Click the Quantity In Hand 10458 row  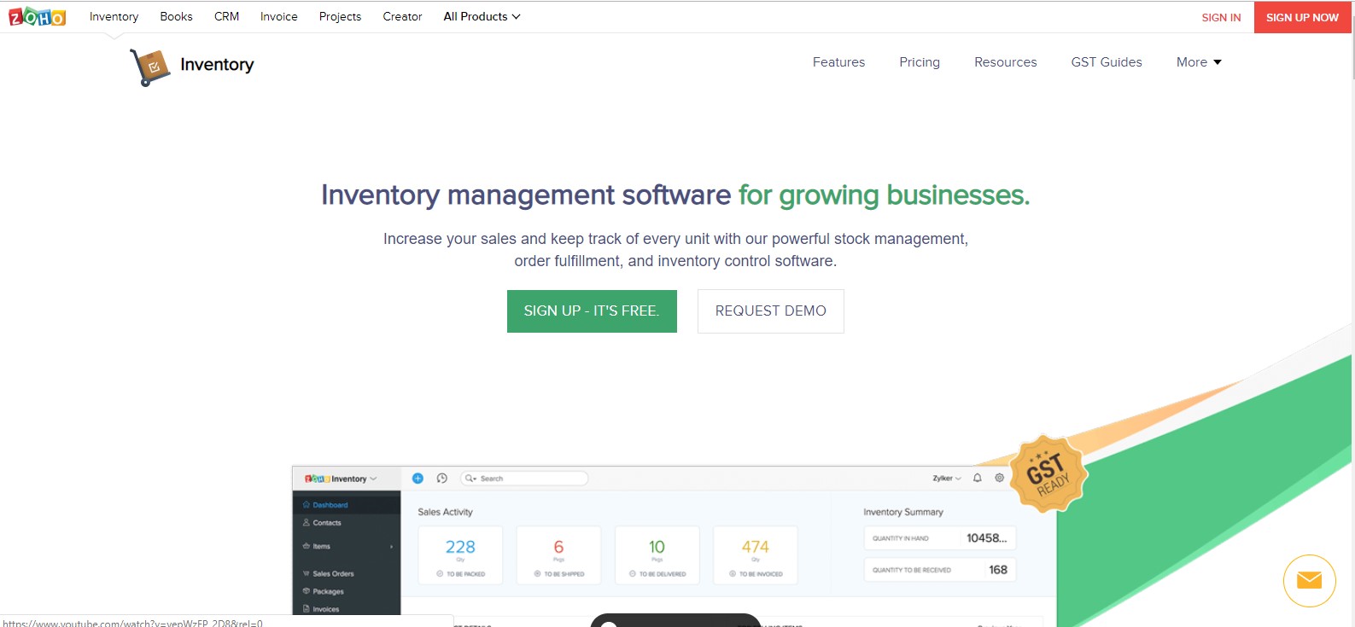939,538
